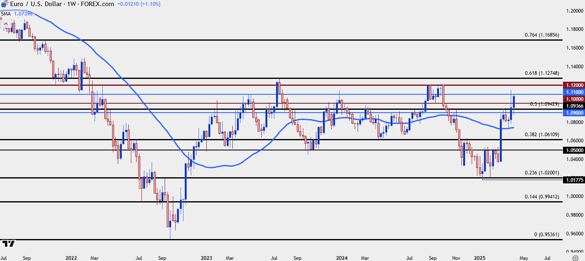Click the SMA indicator label
The image size is (585, 261).
click(x=6, y=13)
